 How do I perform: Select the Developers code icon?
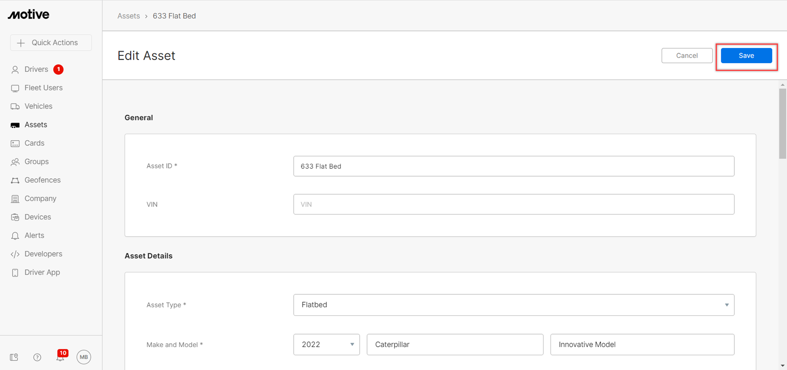(x=15, y=254)
